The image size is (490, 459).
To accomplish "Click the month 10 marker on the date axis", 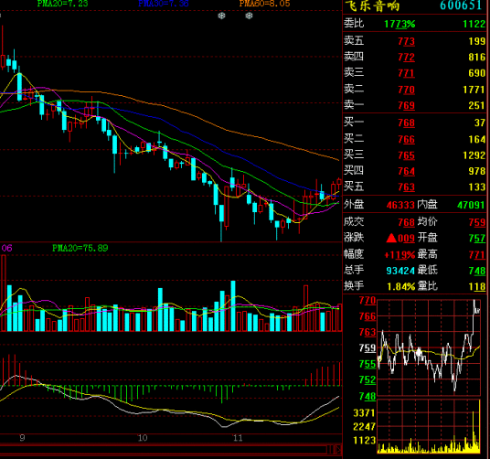I will (143, 438).
